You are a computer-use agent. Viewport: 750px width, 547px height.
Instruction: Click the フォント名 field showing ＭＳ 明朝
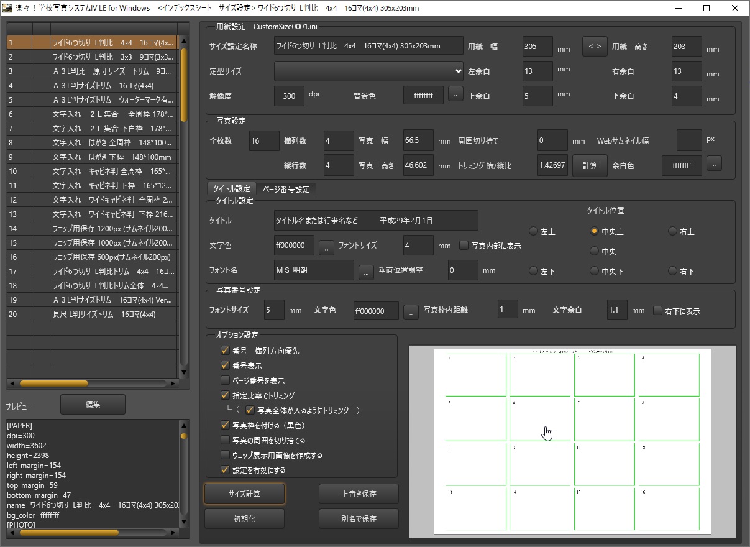pyautogui.click(x=314, y=270)
